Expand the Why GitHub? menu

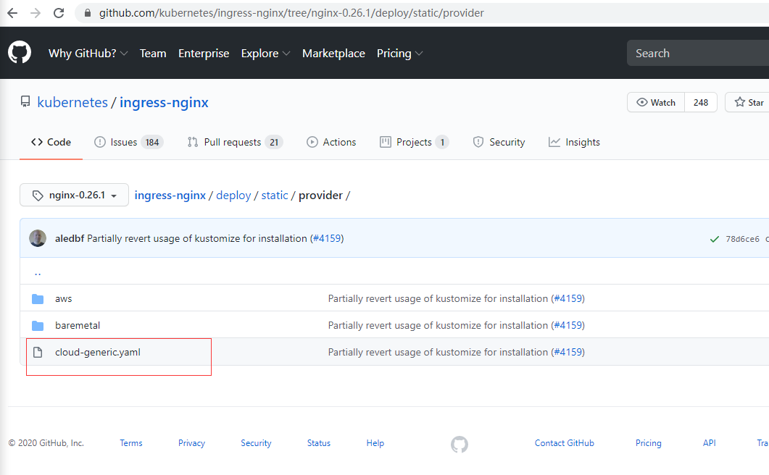pos(88,54)
